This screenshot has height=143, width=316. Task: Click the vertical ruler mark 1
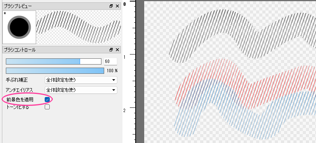pos(124,57)
